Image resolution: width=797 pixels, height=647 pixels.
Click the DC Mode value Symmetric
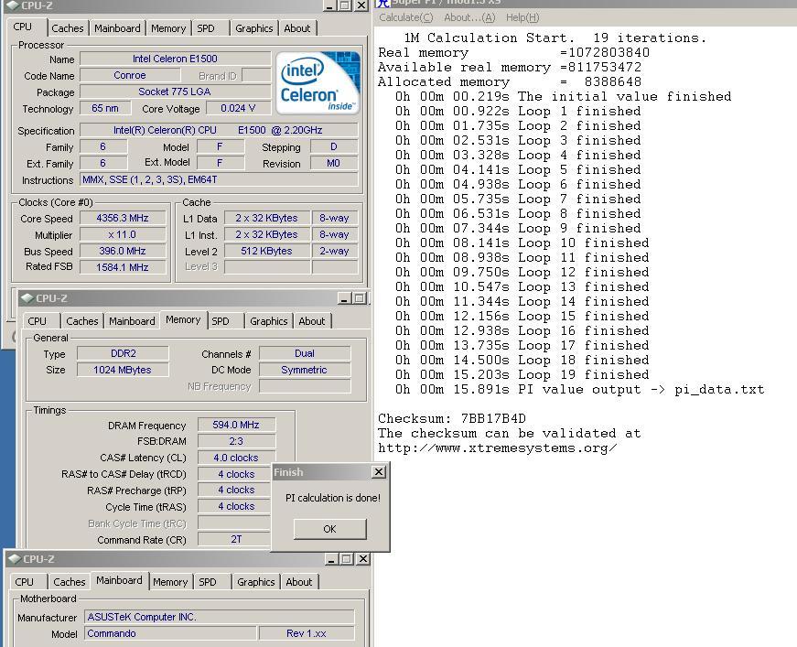tap(305, 370)
